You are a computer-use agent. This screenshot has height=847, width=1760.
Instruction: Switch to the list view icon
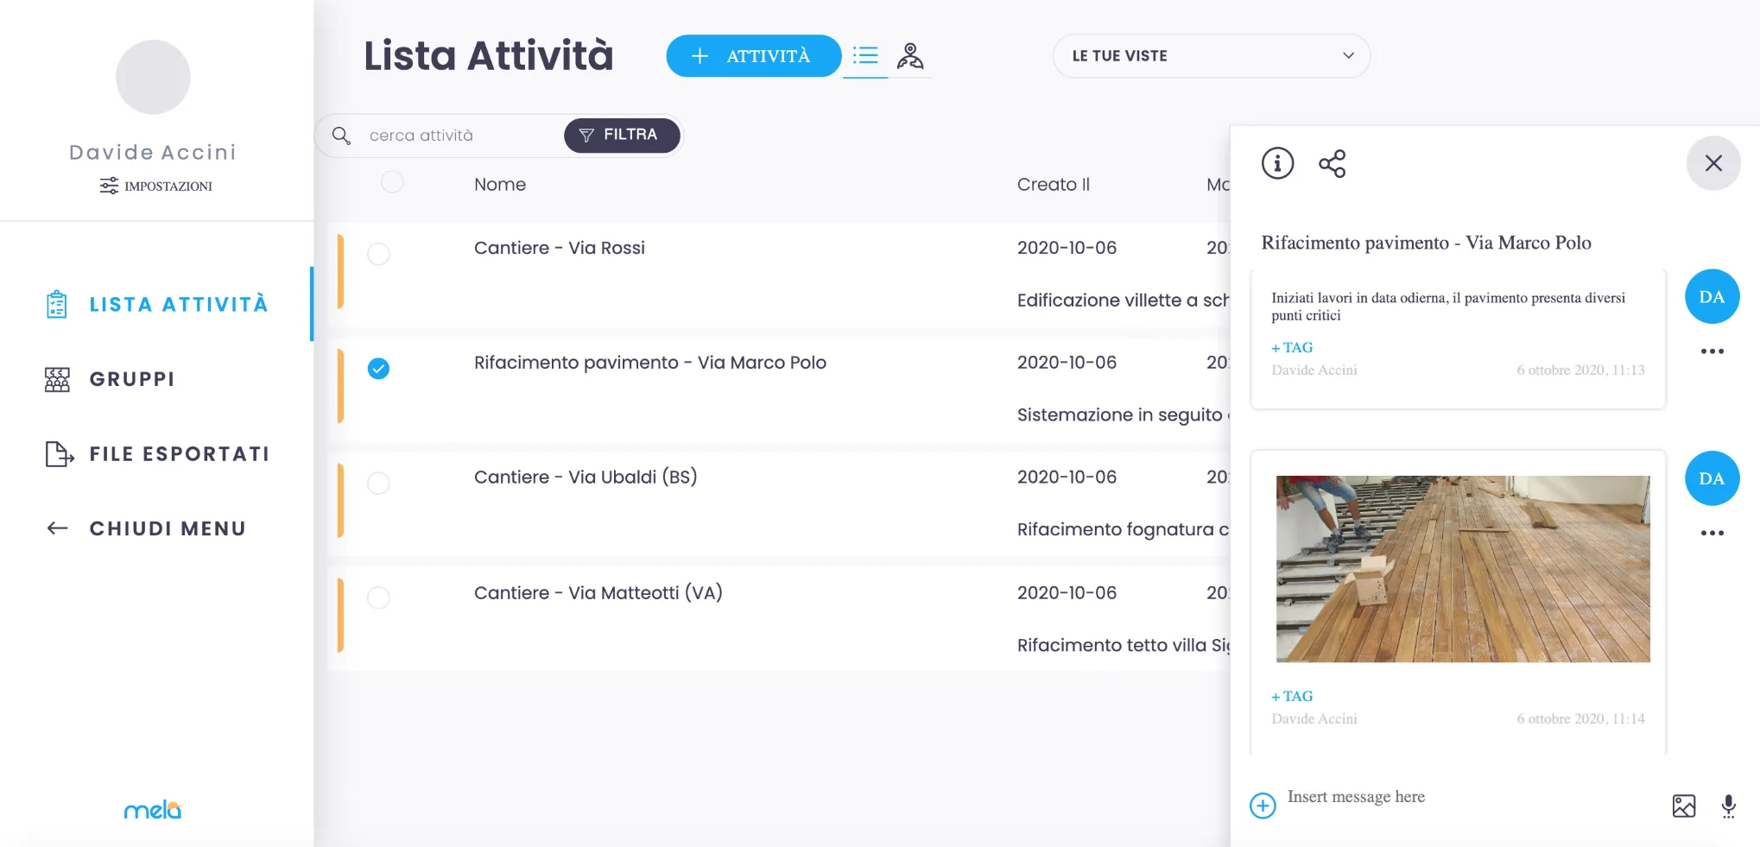(x=865, y=56)
